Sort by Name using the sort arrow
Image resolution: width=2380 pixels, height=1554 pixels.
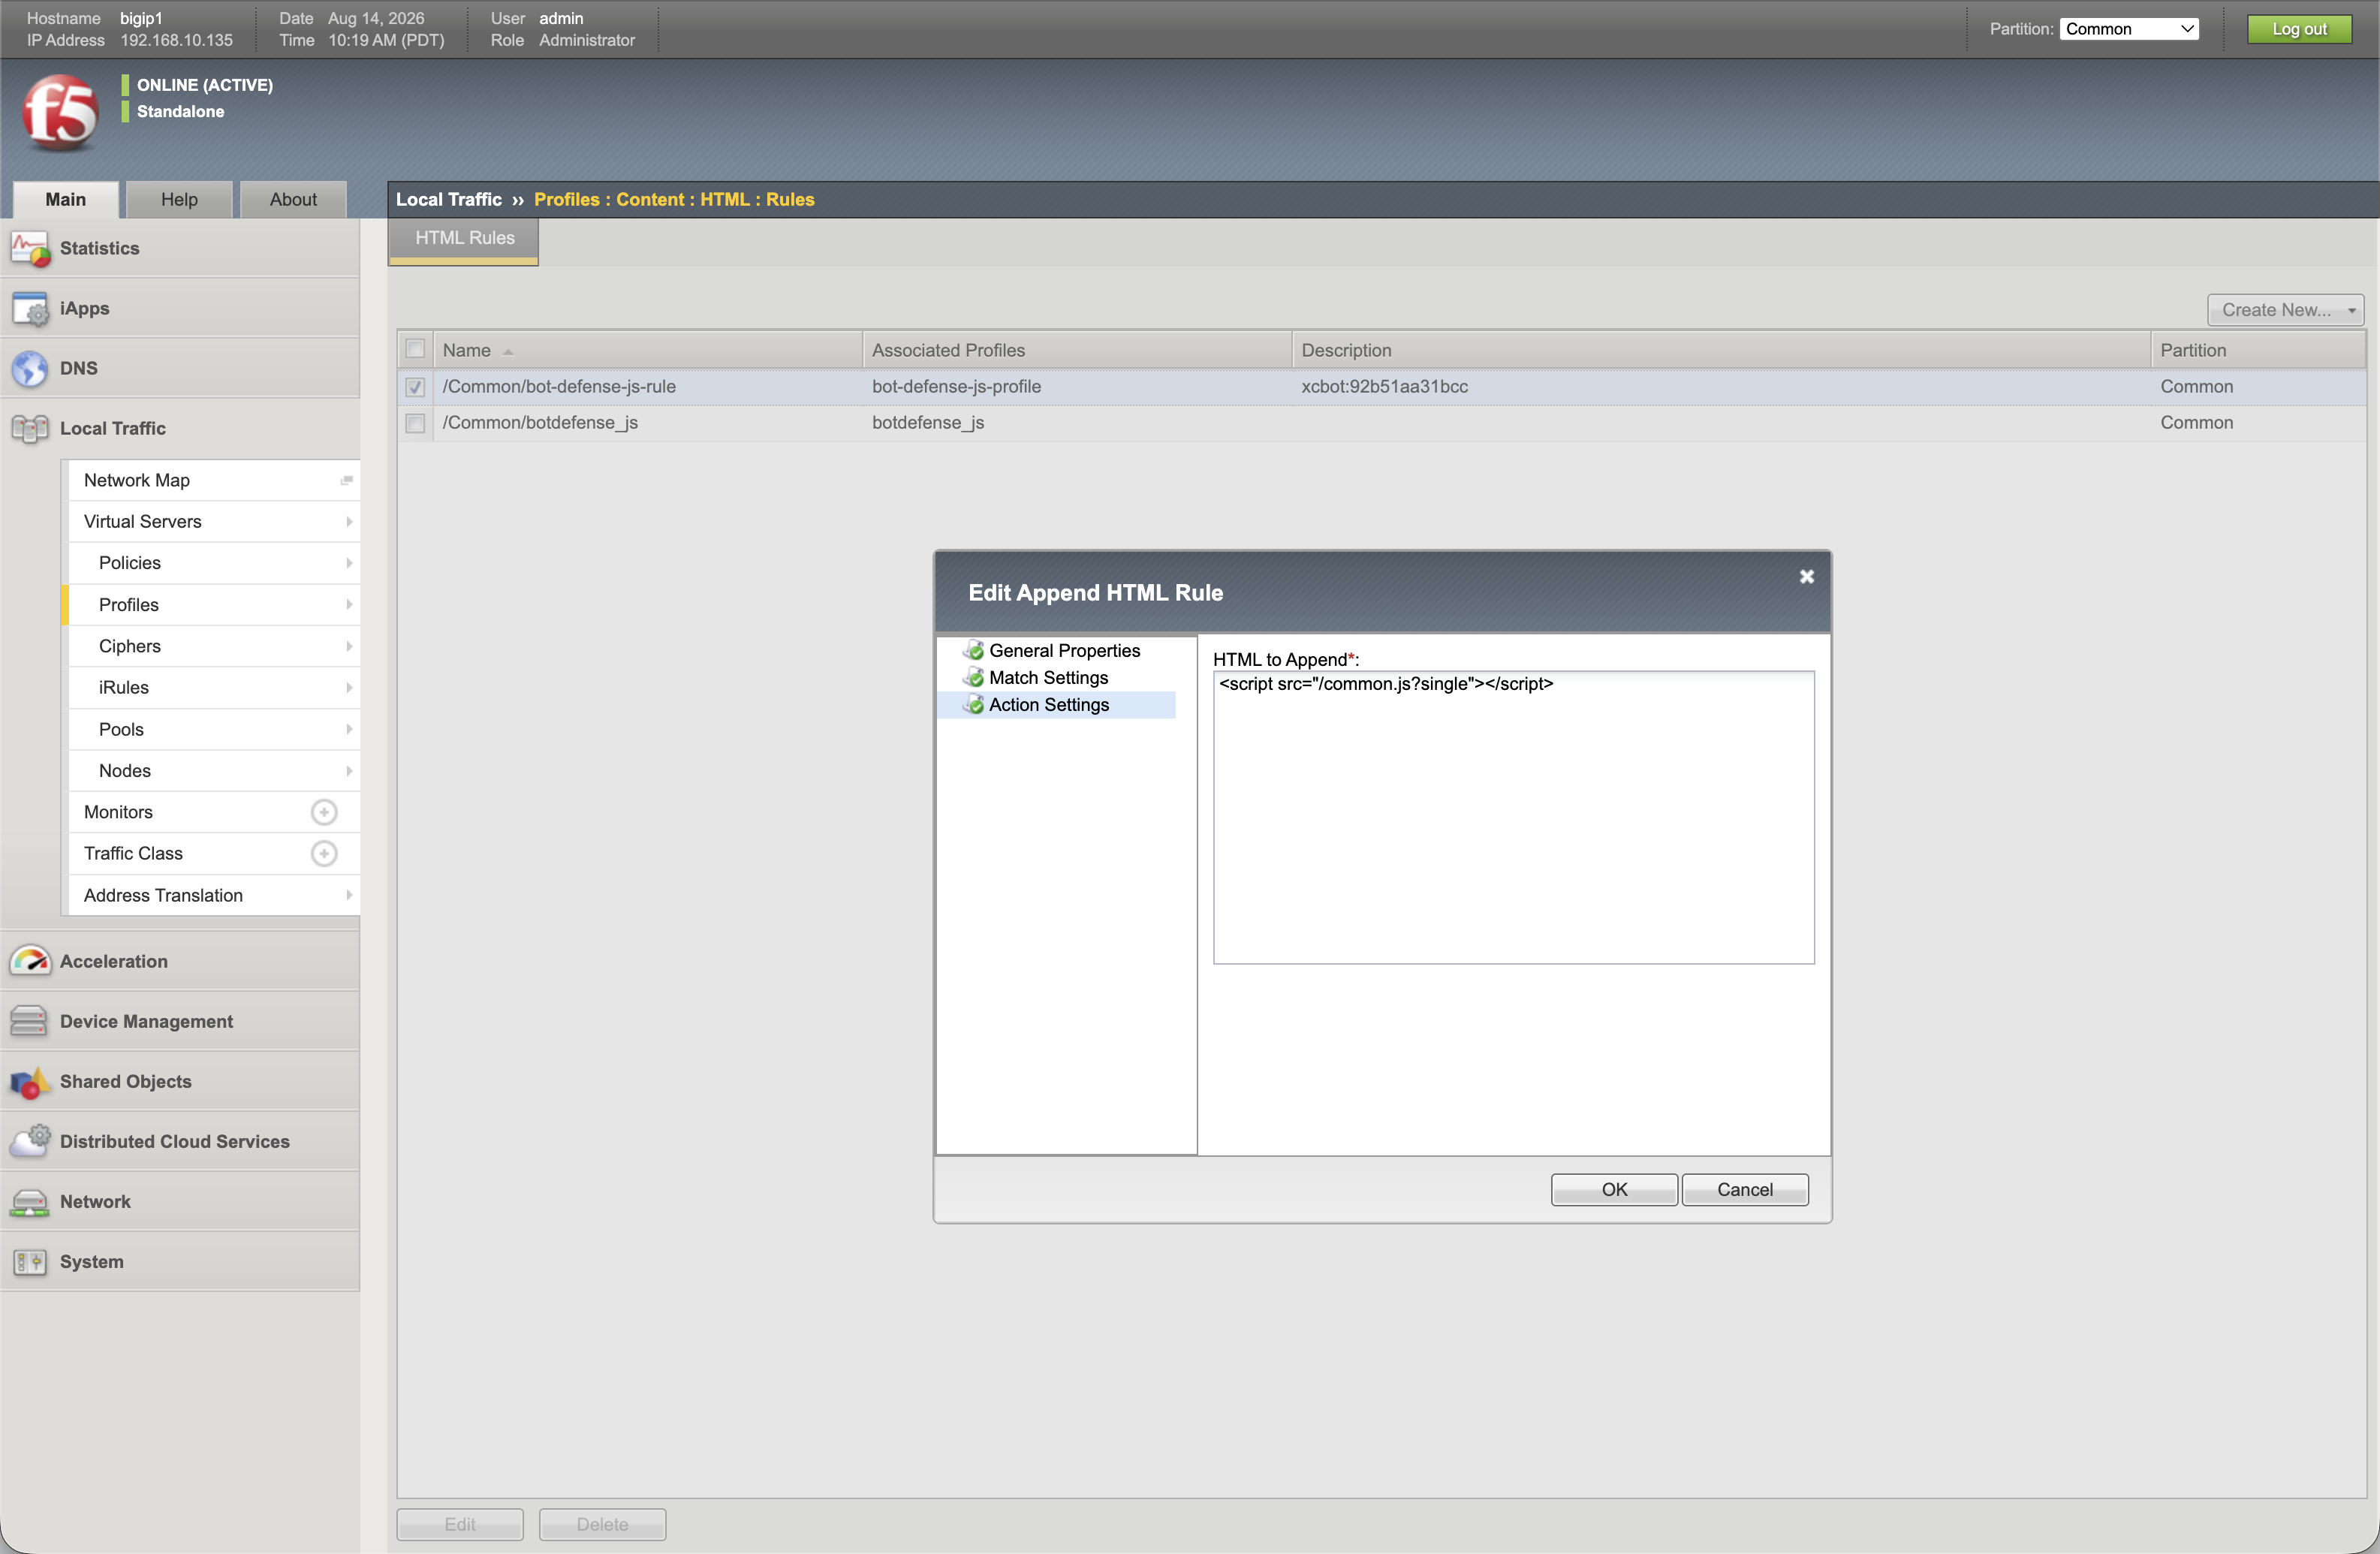tap(508, 352)
